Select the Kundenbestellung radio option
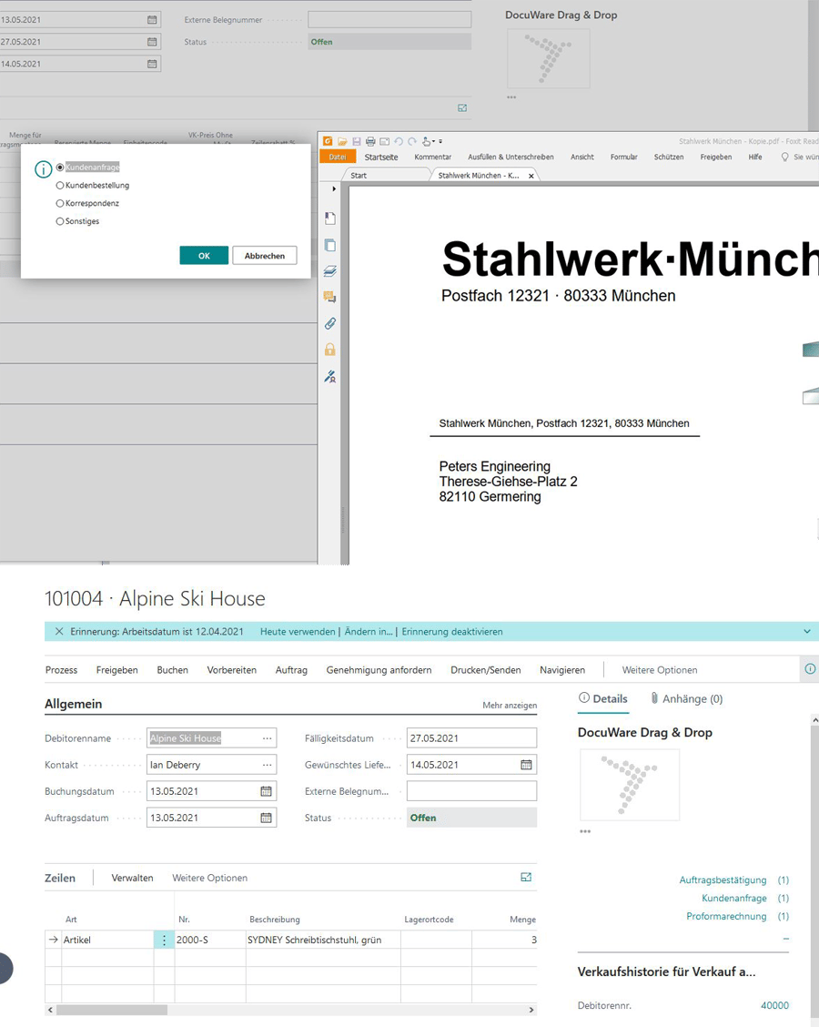The width and height of the screenshot is (819, 1027). coord(60,186)
